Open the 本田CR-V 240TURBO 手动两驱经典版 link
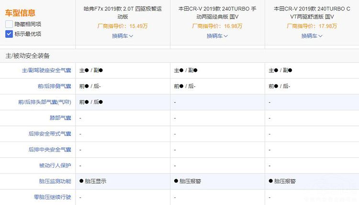The width and height of the screenshot is (359, 205). coord(217,12)
